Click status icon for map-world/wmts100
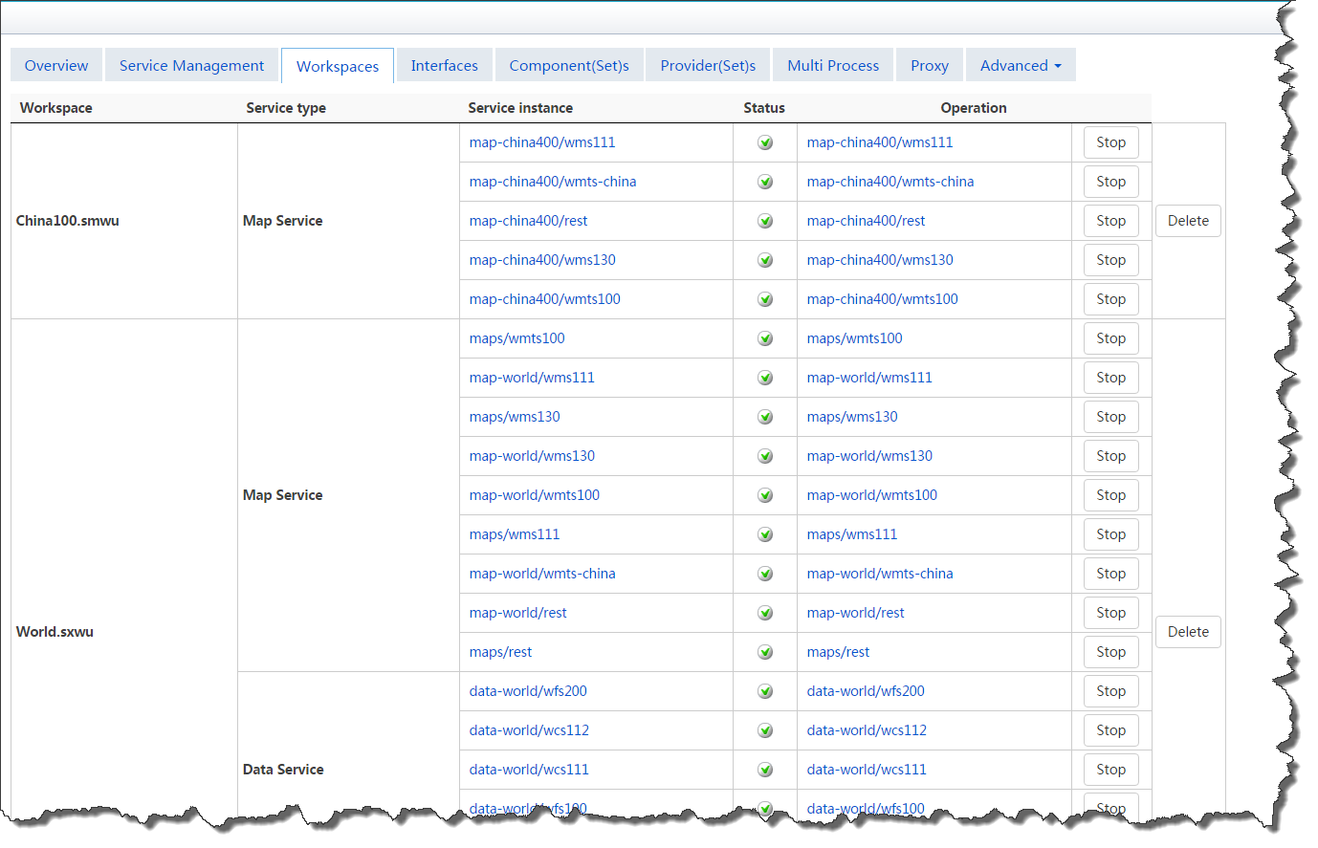1318x848 pixels. point(765,495)
